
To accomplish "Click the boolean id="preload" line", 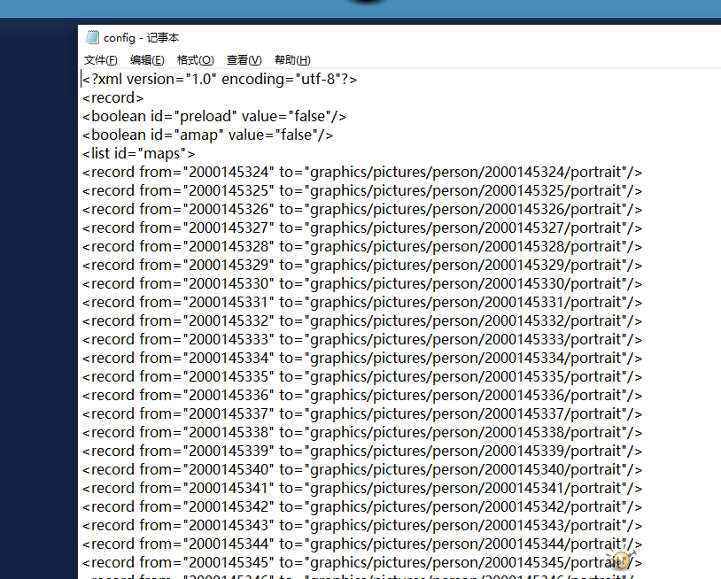I will (x=213, y=117).
